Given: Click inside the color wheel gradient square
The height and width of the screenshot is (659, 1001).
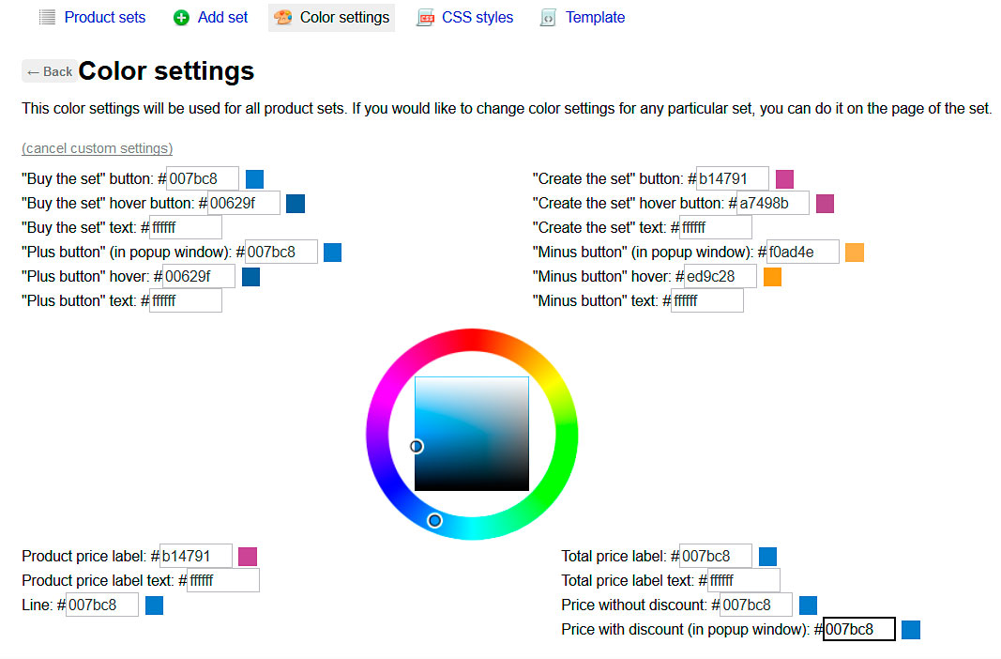Looking at the screenshot, I should click(472, 434).
